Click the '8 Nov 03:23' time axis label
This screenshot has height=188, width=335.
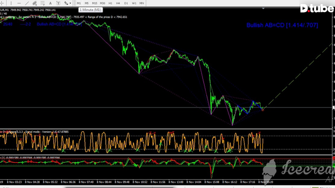[14, 182]
